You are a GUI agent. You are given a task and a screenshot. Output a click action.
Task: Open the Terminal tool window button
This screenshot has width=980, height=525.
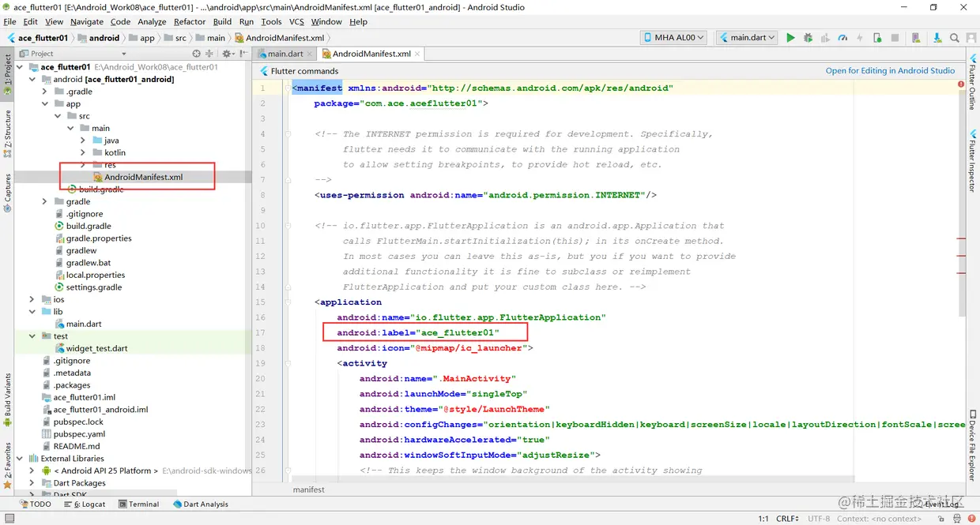coord(139,504)
